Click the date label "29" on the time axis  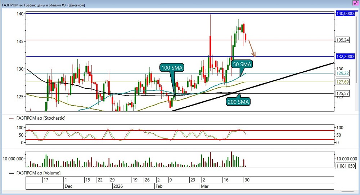point(112,180)
